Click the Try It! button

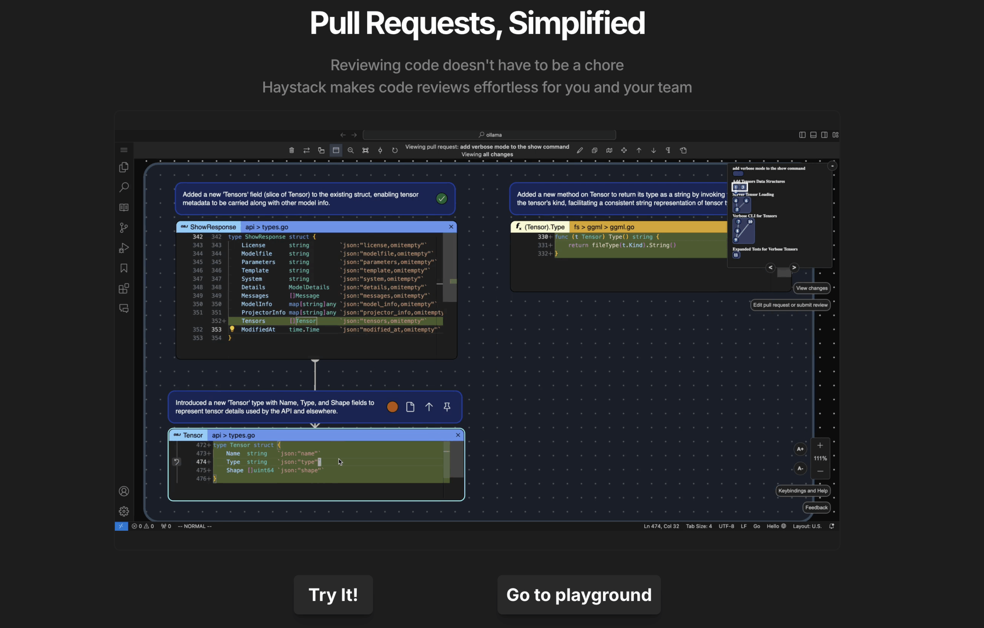coord(333,595)
